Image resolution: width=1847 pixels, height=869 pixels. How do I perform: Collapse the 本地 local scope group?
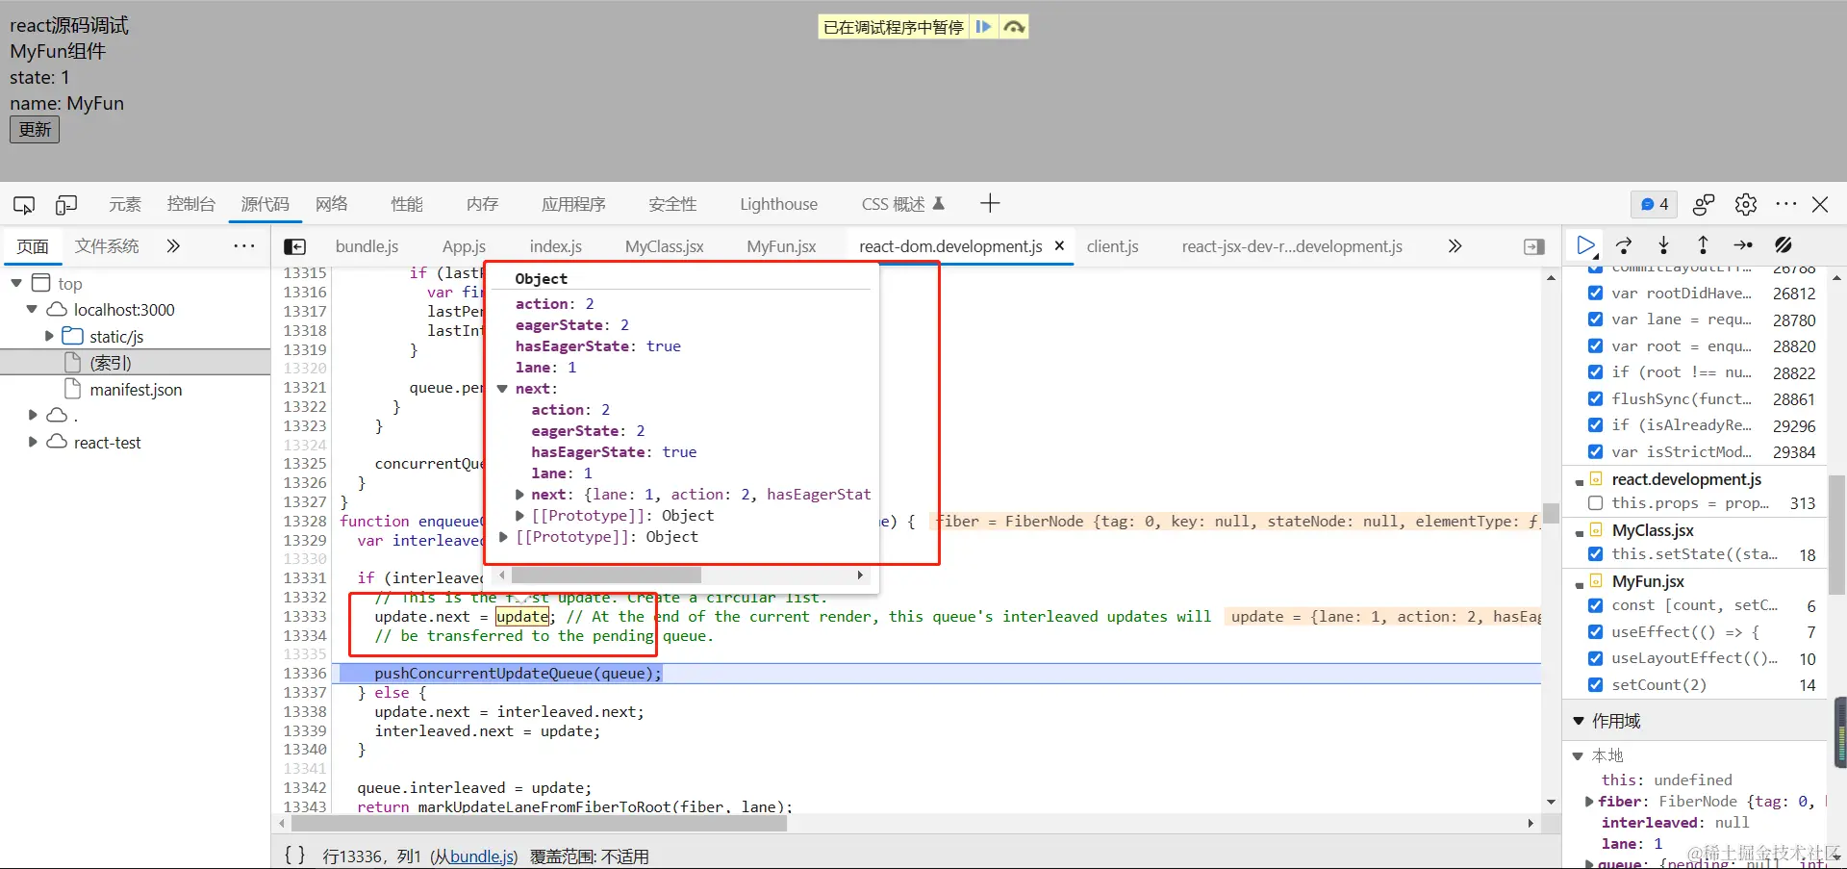[x=1578, y=755]
